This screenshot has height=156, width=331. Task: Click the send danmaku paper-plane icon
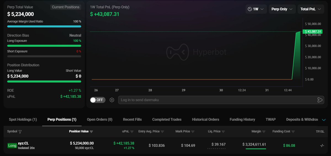(x=320, y=100)
